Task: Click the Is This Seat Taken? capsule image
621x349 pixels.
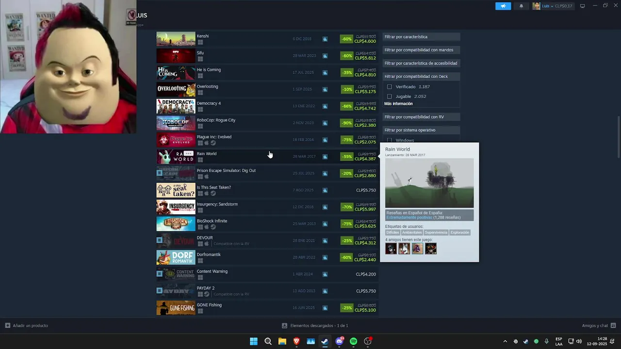Action: tap(176, 190)
